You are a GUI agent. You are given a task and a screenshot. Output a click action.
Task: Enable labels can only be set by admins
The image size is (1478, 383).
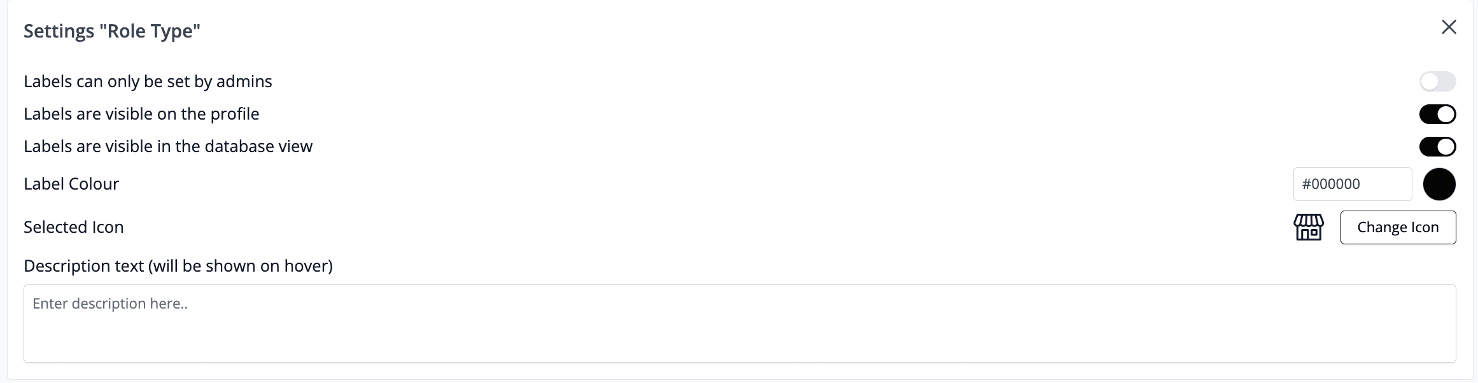1437,81
